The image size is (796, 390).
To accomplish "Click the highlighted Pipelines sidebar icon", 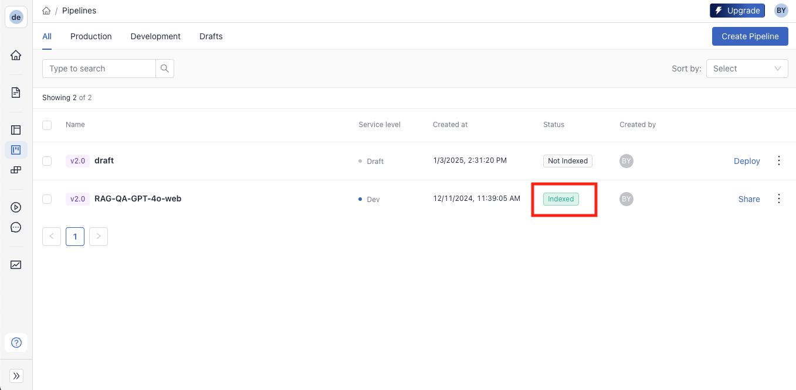I will tap(16, 150).
